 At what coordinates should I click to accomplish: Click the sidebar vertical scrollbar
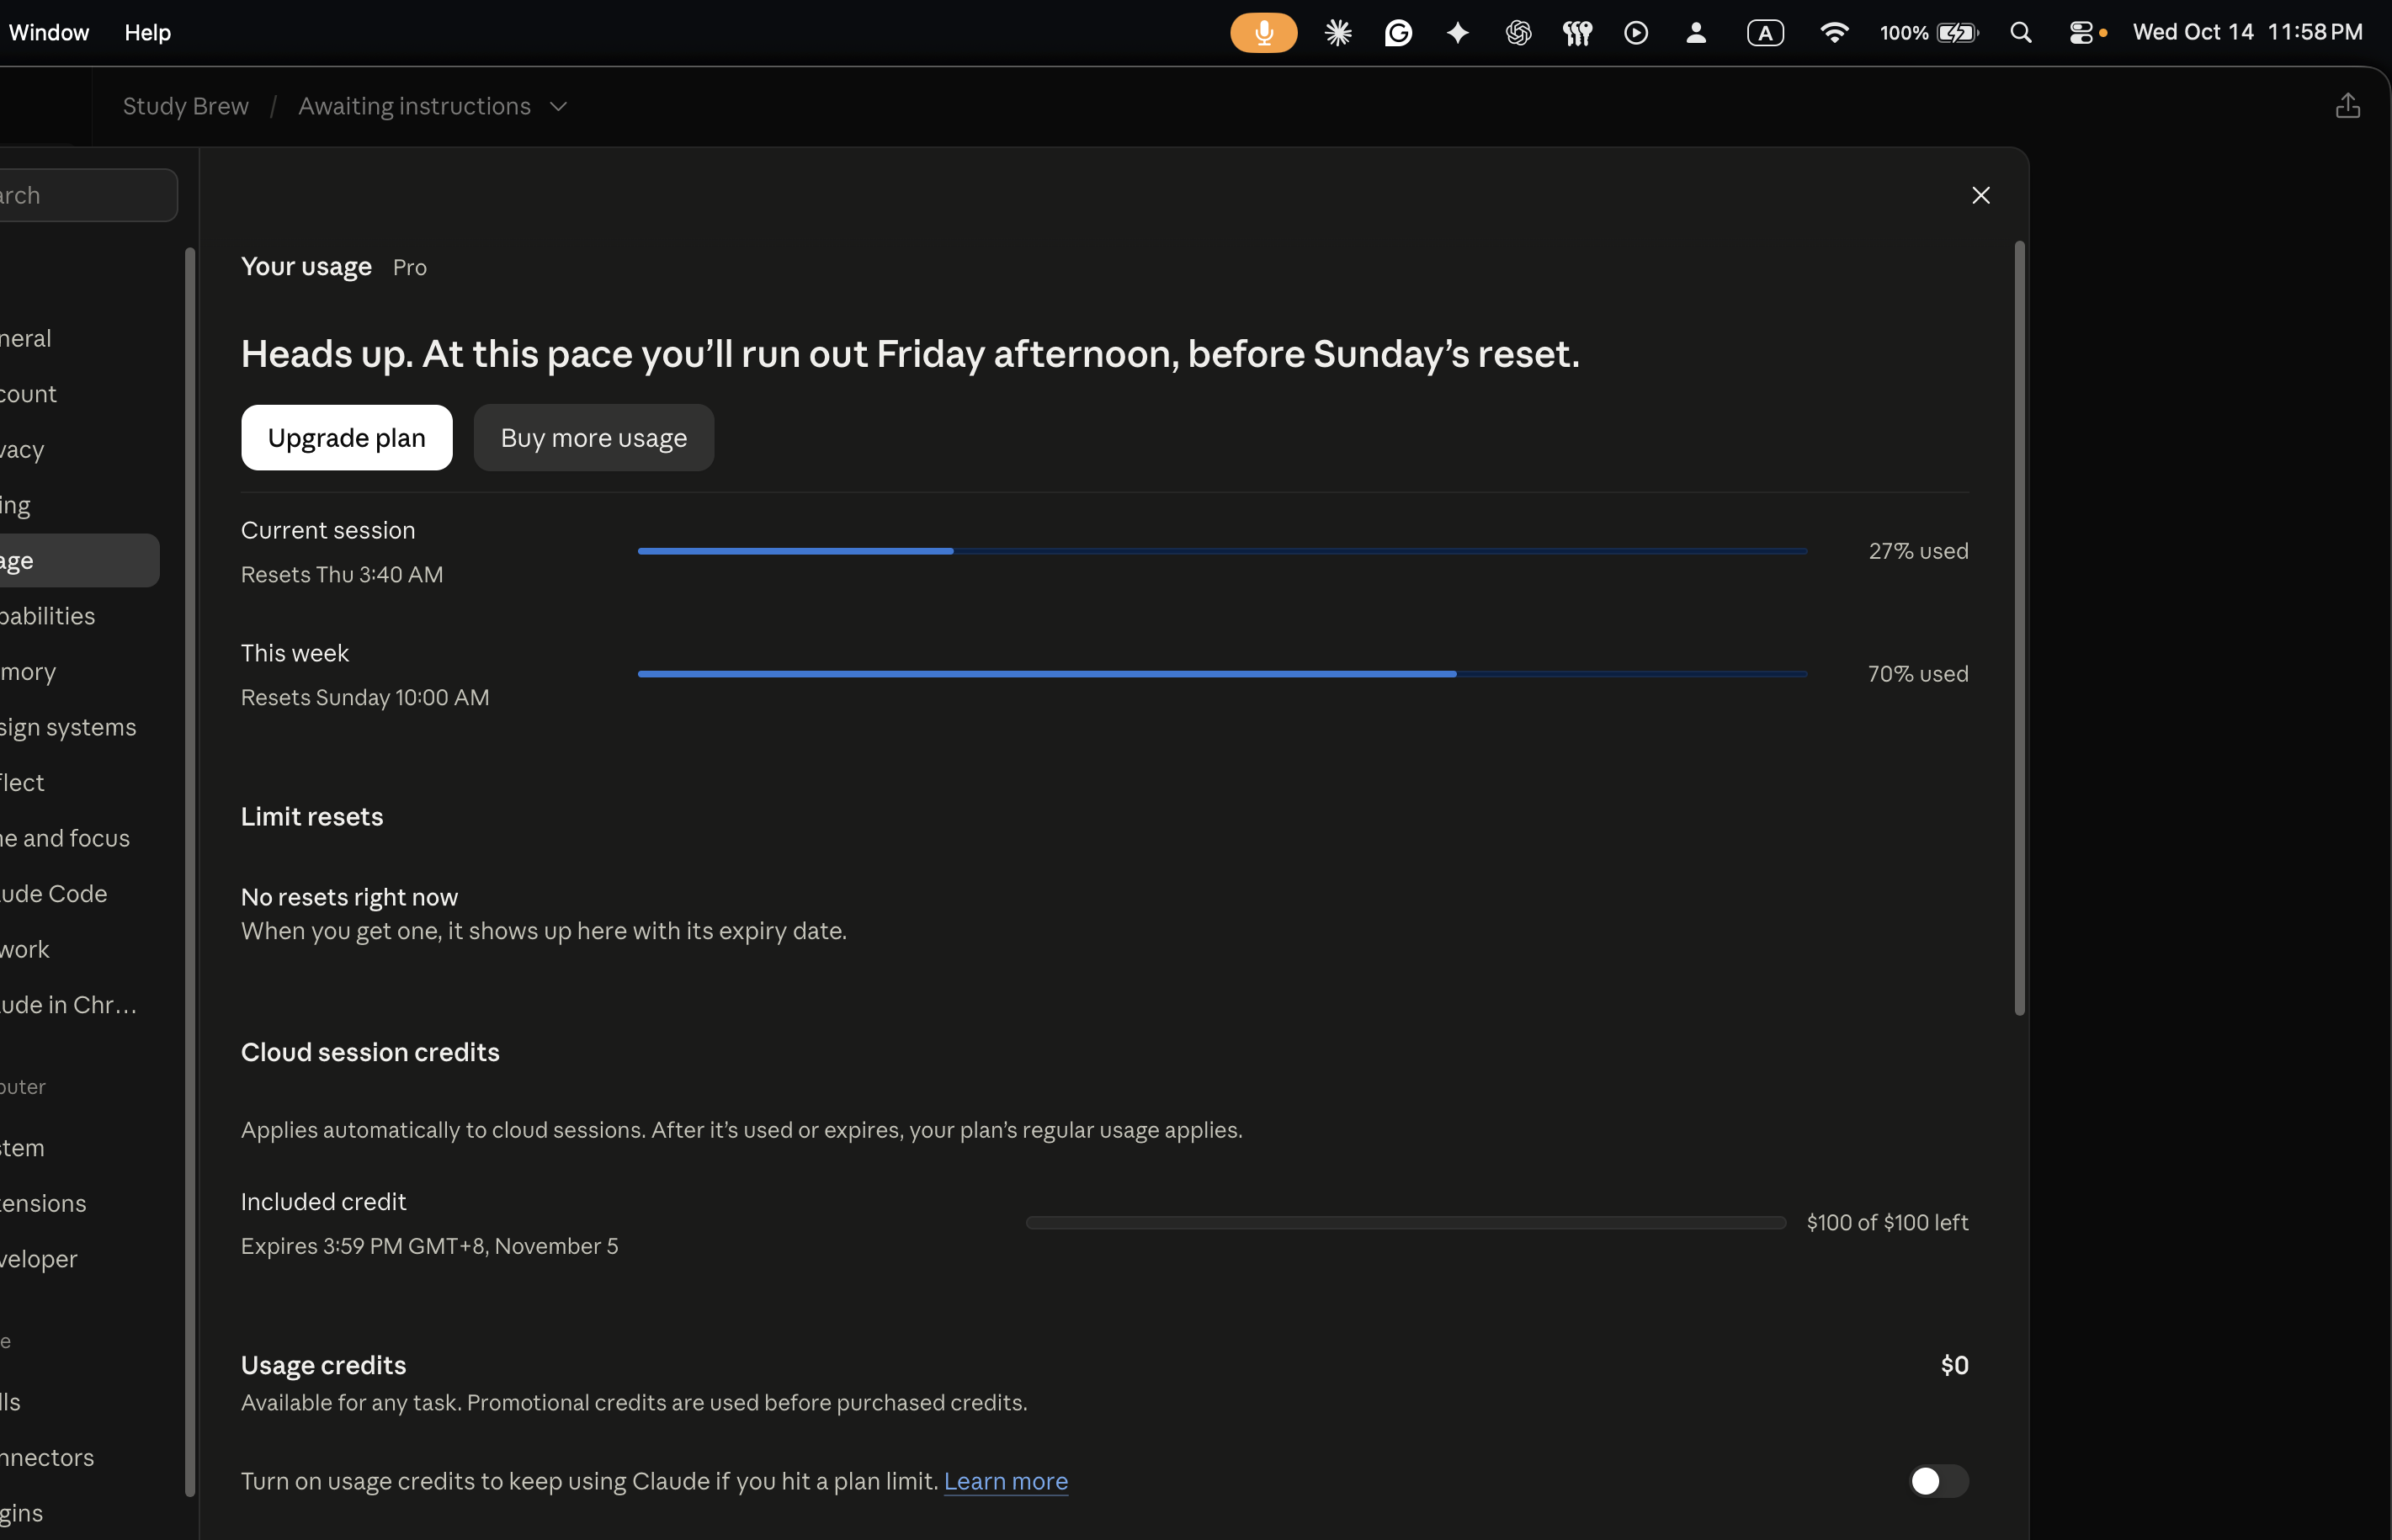(x=190, y=872)
